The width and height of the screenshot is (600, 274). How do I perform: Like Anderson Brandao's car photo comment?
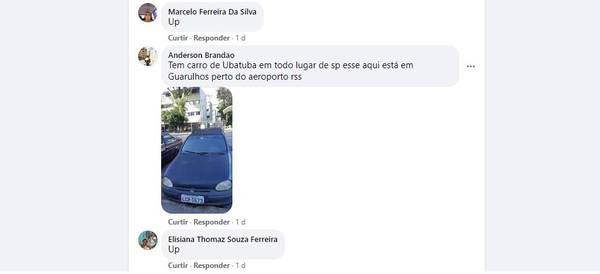178,222
